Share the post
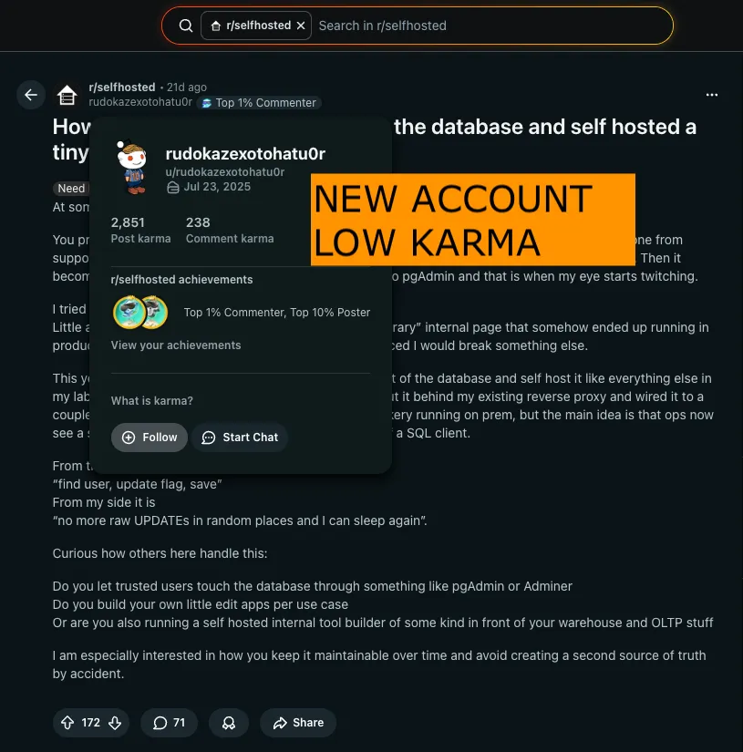743x752 pixels. 298,722
